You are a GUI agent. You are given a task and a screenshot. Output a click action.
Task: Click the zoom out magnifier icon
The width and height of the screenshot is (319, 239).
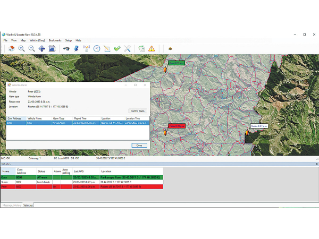coord(31,48)
